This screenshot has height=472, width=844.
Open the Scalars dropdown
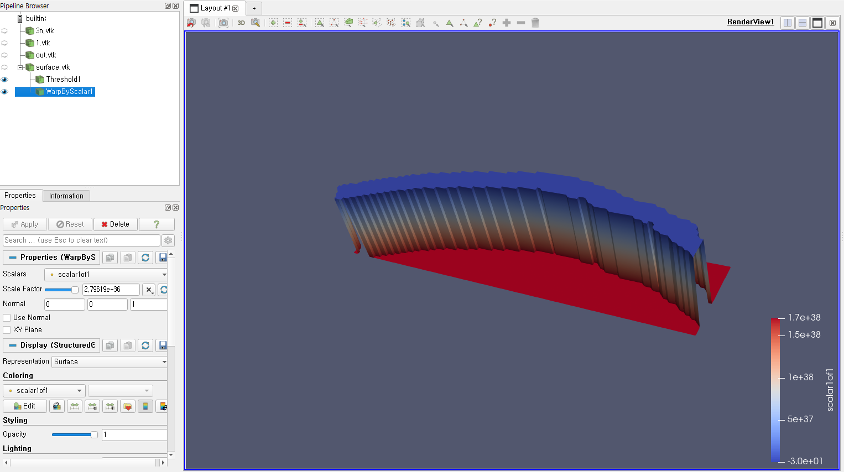tap(106, 275)
